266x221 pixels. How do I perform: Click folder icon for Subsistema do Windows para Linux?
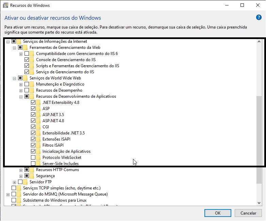point(19,200)
